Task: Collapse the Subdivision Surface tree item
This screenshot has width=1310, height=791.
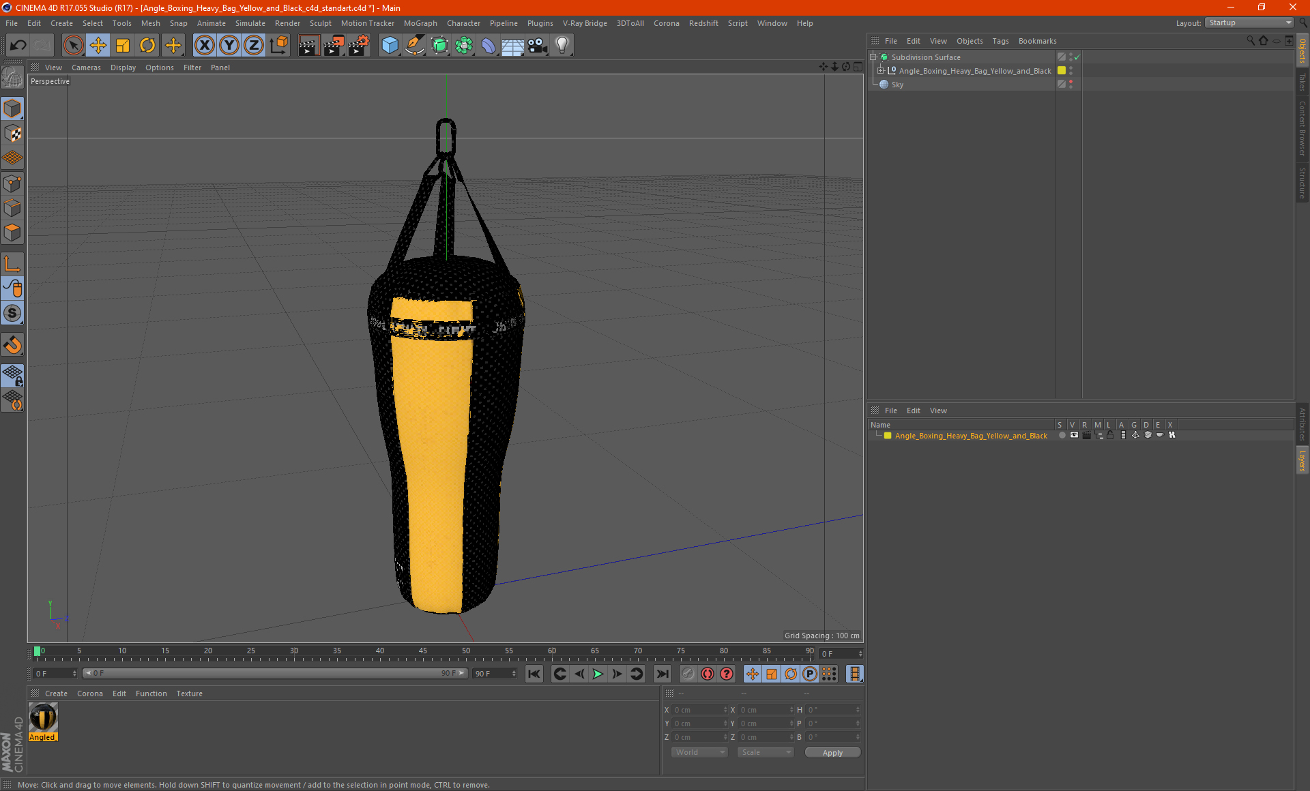Action: click(x=873, y=57)
